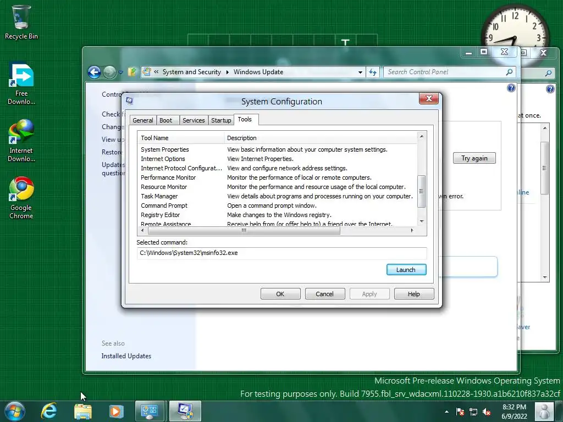Viewport: 563px width, 422px height.
Task: Switch to the Services tab
Action: 194,120
